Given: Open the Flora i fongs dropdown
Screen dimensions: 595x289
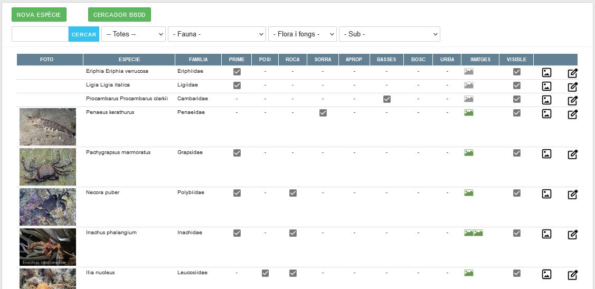Looking at the screenshot, I should [302, 34].
